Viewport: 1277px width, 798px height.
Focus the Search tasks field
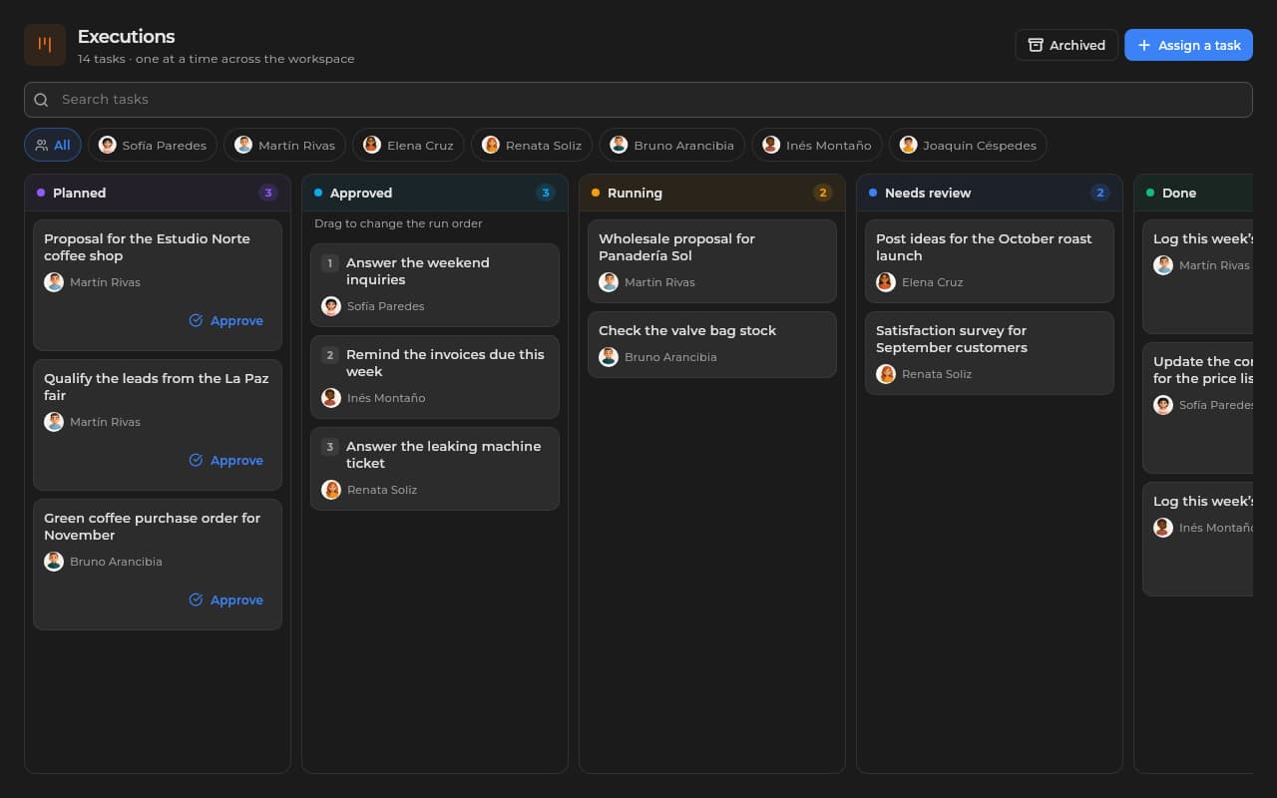click(x=638, y=100)
